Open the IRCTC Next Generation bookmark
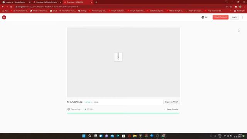 (x=39, y=11)
